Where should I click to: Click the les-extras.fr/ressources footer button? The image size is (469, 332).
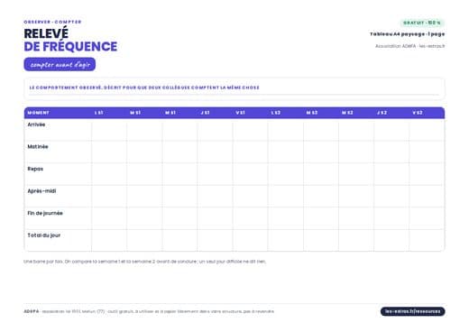tap(412, 311)
